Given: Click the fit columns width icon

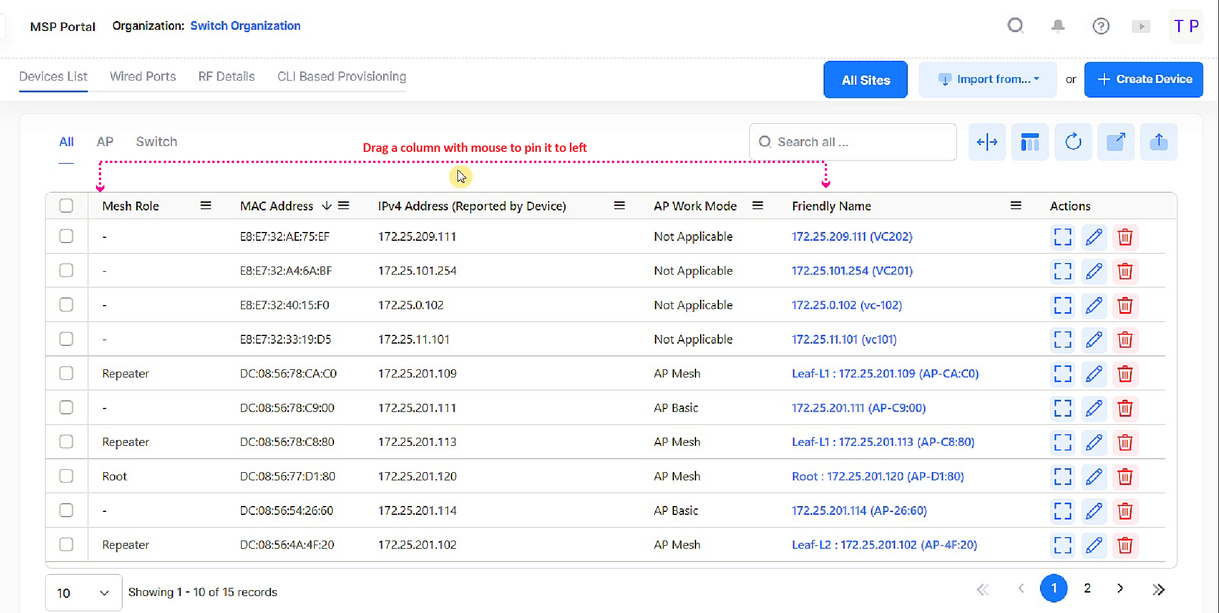Looking at the screenshot, I should pyautogui.click(x=987, y=142).
